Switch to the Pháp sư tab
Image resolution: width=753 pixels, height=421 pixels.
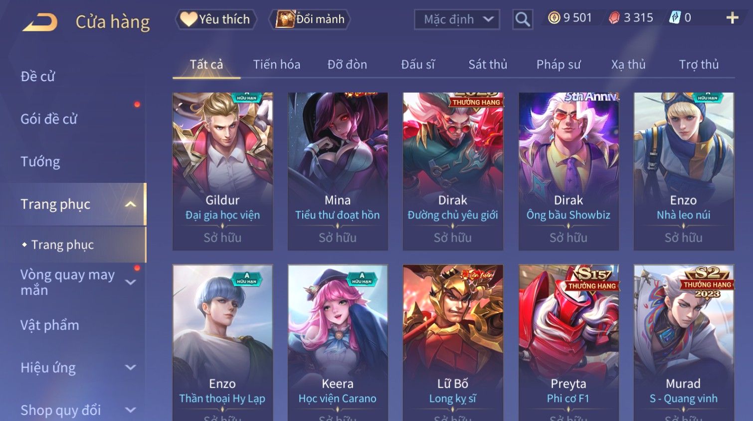(x=559, y=64)
